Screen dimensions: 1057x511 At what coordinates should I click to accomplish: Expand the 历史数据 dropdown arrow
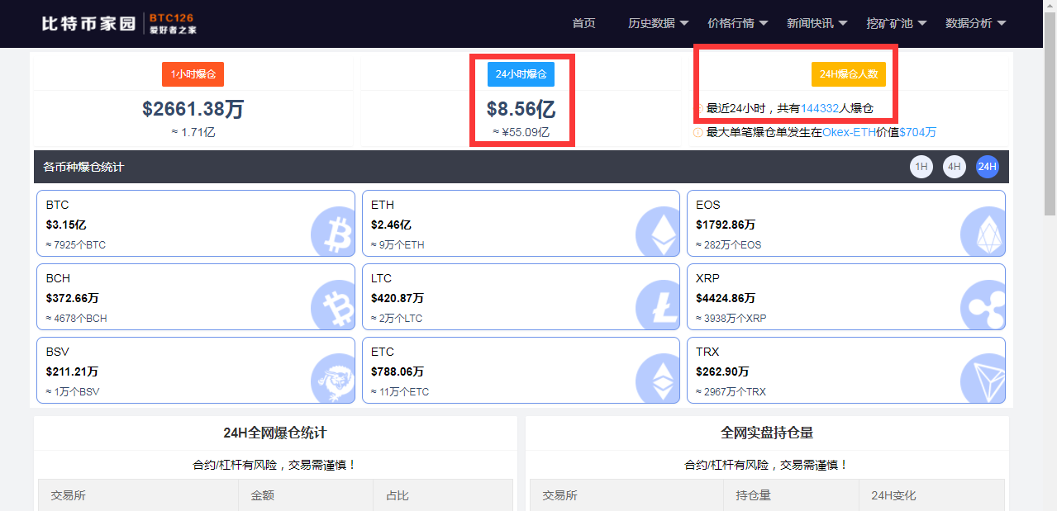tap(683, 24)
